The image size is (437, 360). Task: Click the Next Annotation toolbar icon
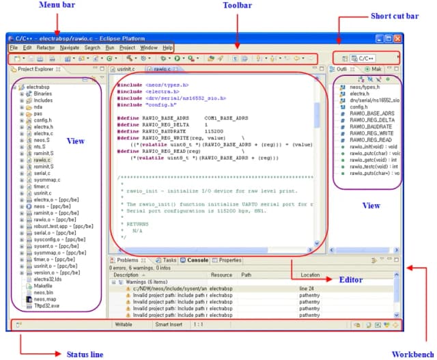259,59
